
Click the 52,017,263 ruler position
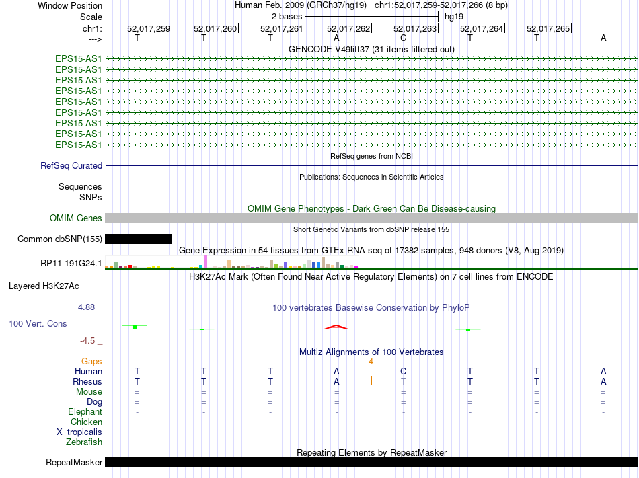pos(415,28)
